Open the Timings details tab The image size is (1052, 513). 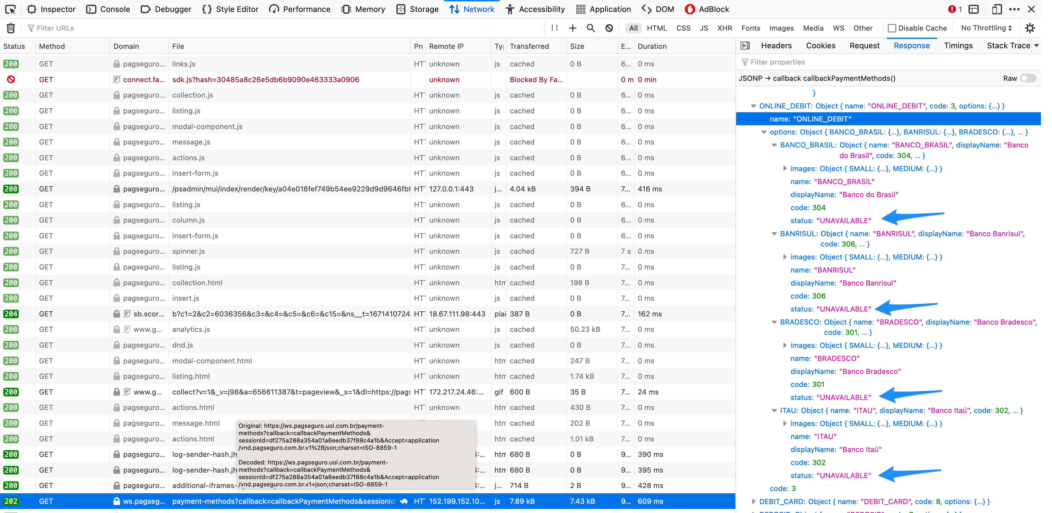pos(958,46)
